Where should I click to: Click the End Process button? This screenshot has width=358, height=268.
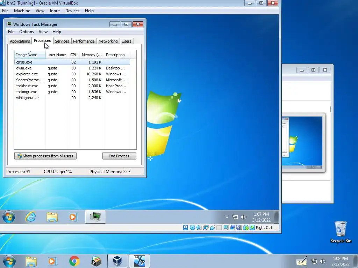[119, 156]
